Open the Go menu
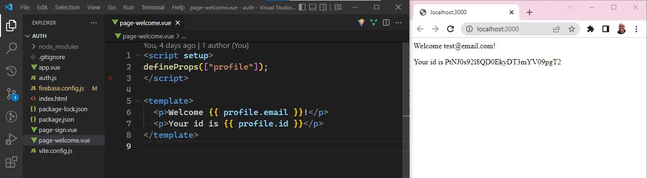Viewport: 647px width, 178px height. (x=112, y=7)
